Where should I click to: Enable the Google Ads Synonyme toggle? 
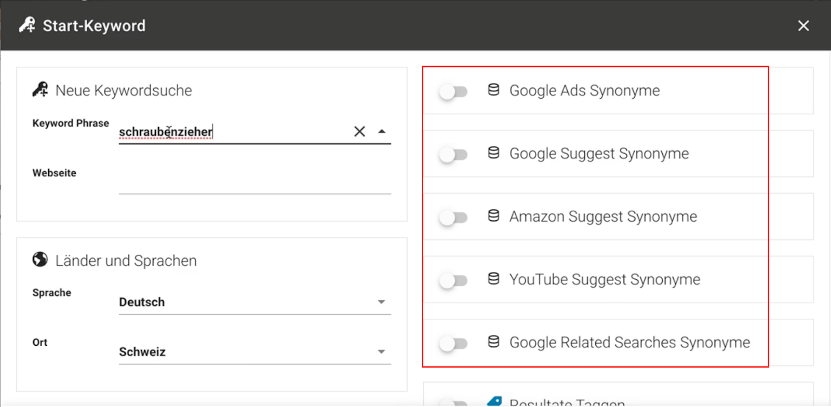pyautogui.click(x=453, y=92)
